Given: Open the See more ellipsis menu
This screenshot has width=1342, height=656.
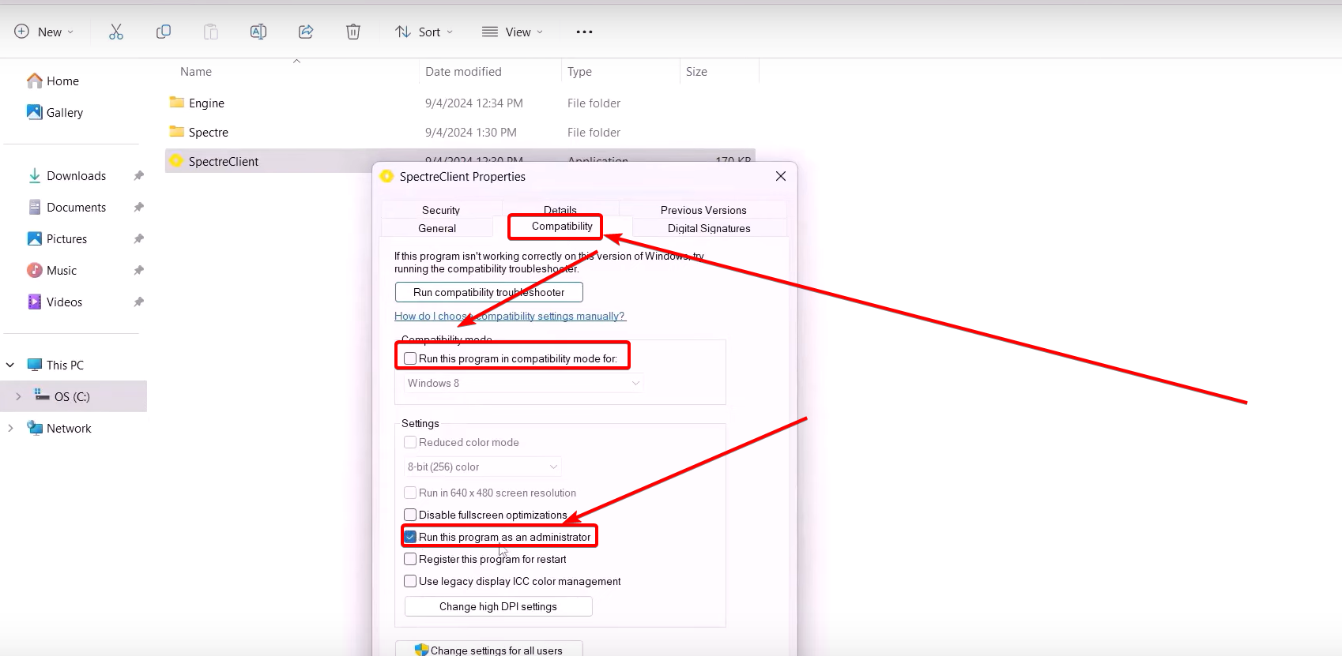Looking at the screenshot, I should pyautogui.click(x=584, y=32).
